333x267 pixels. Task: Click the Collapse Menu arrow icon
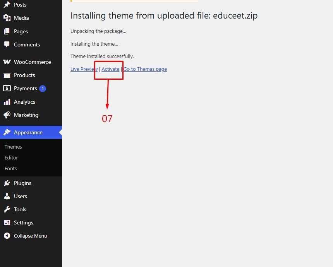[7, 236]
